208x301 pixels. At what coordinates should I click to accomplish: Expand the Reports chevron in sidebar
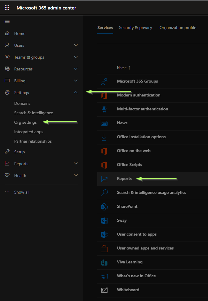point(76,164)
